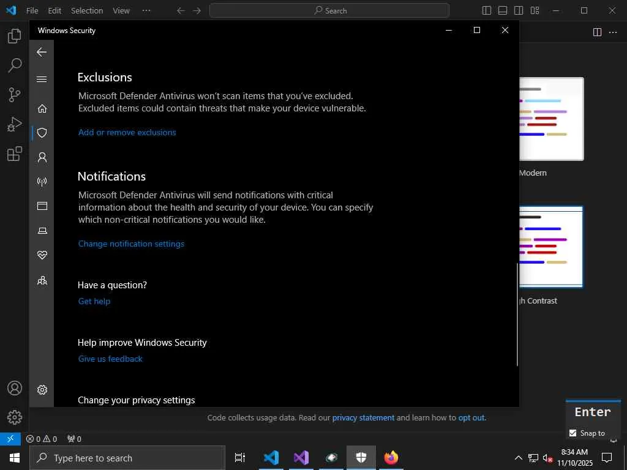
Task: Open the VS Code Search view
Action: click(x=15, y=65)
